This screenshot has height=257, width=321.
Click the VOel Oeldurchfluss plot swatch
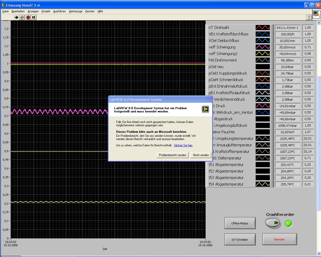(x=263, y=41)
